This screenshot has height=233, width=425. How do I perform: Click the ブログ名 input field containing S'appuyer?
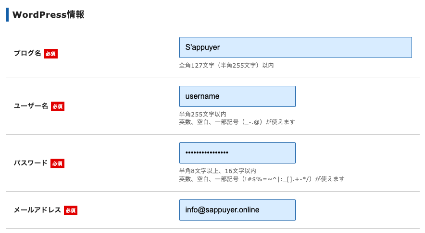[295, 47]
